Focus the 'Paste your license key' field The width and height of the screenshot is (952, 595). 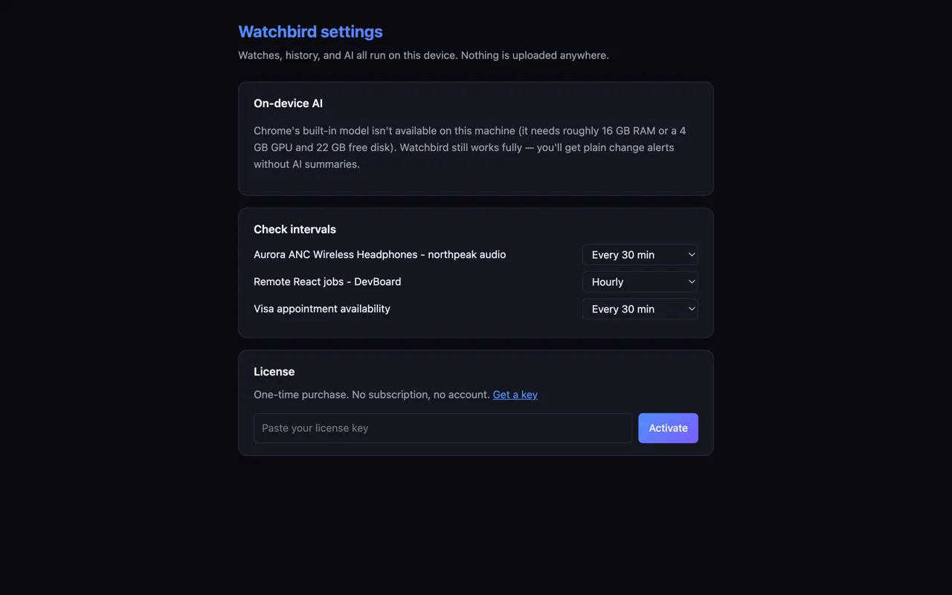443,428
